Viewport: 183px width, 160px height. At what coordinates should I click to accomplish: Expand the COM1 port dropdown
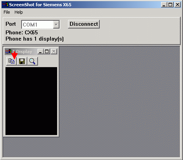(x=56, y=25)
